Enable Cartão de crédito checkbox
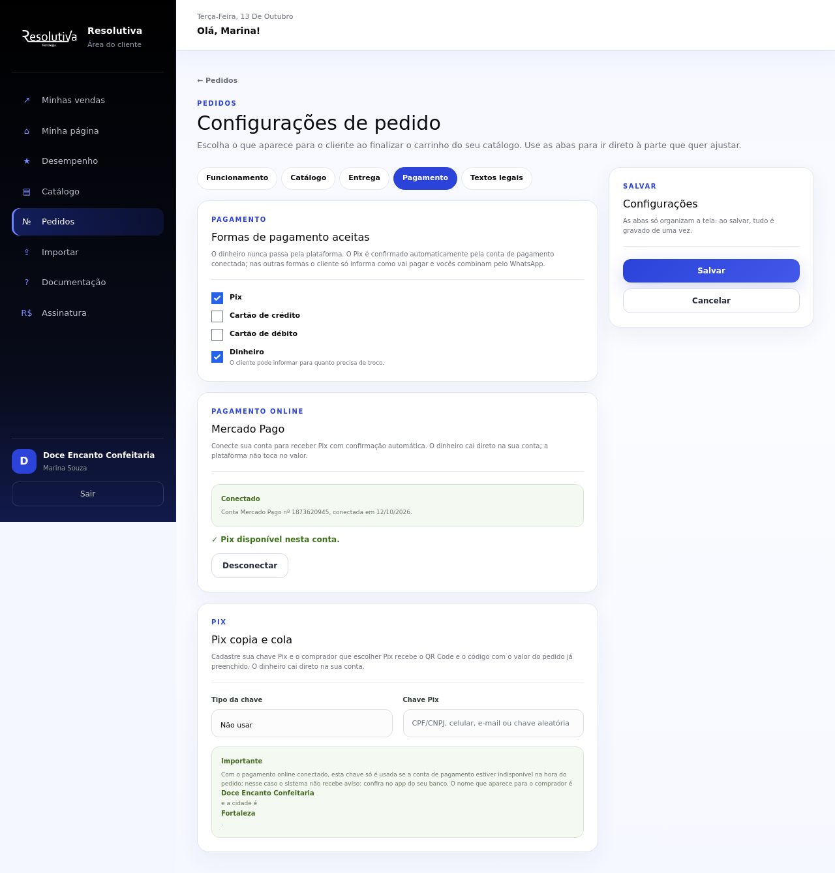 pyautogui.click(x=217, y=316)
